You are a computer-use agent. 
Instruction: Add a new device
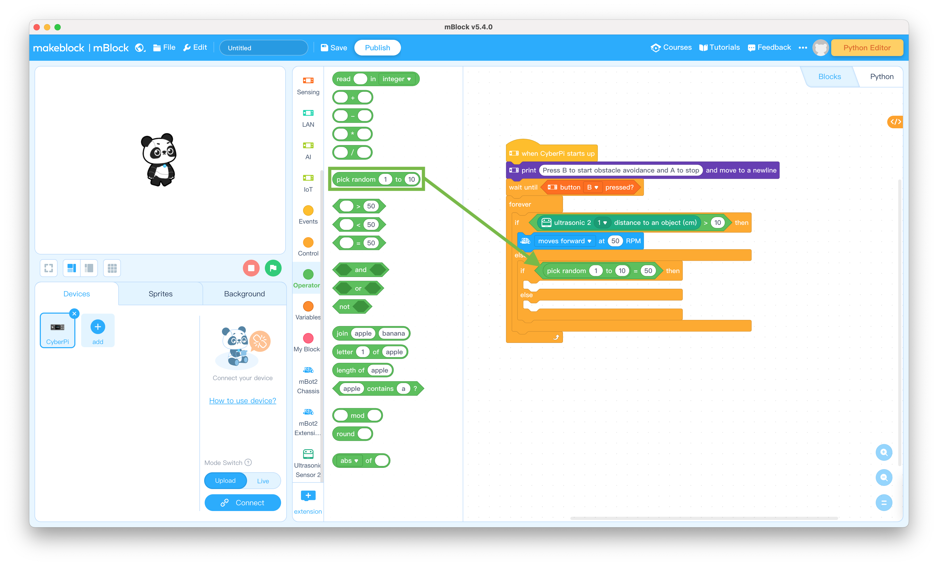pyautogui.click(x=98, y=330)
